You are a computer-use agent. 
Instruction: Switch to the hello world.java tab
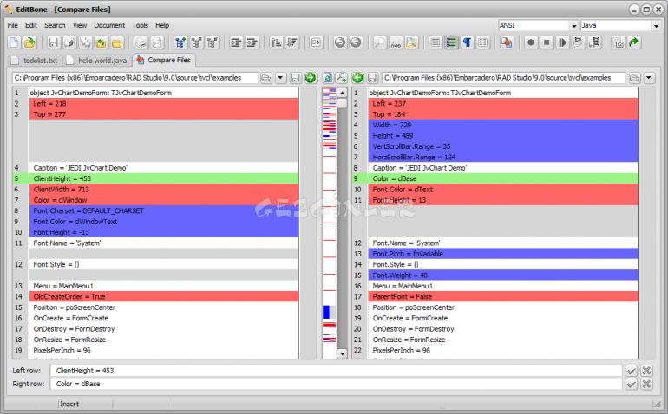pos(97,61)
